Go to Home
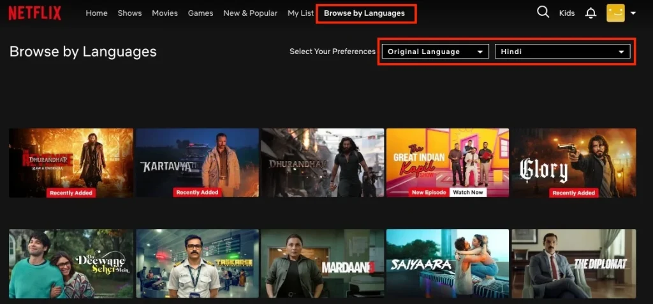 97,13
